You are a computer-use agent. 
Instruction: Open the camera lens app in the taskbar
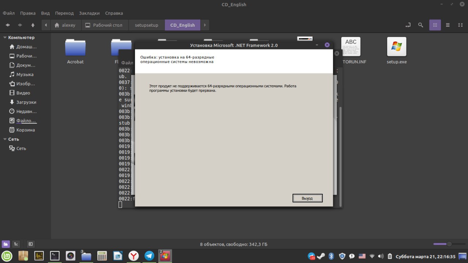(x=71, y=256)
